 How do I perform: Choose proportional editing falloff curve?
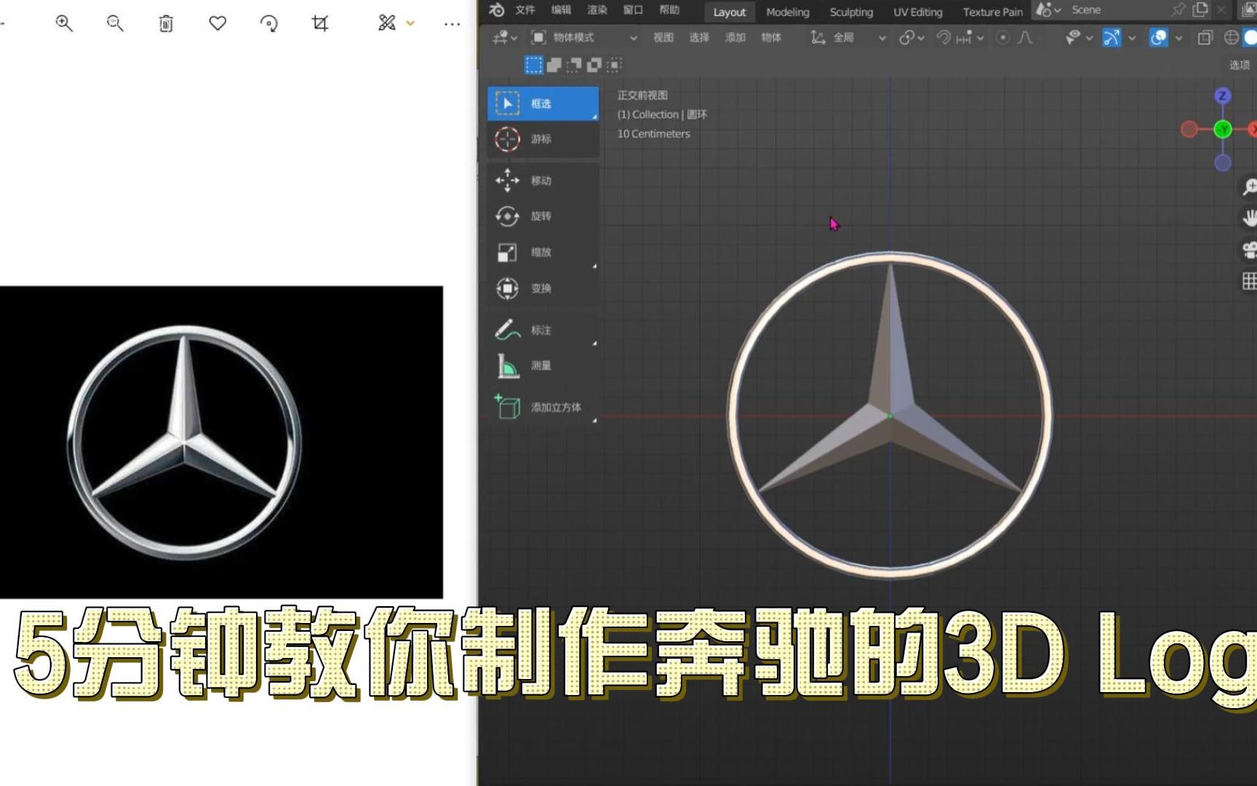coord(1026,38)
